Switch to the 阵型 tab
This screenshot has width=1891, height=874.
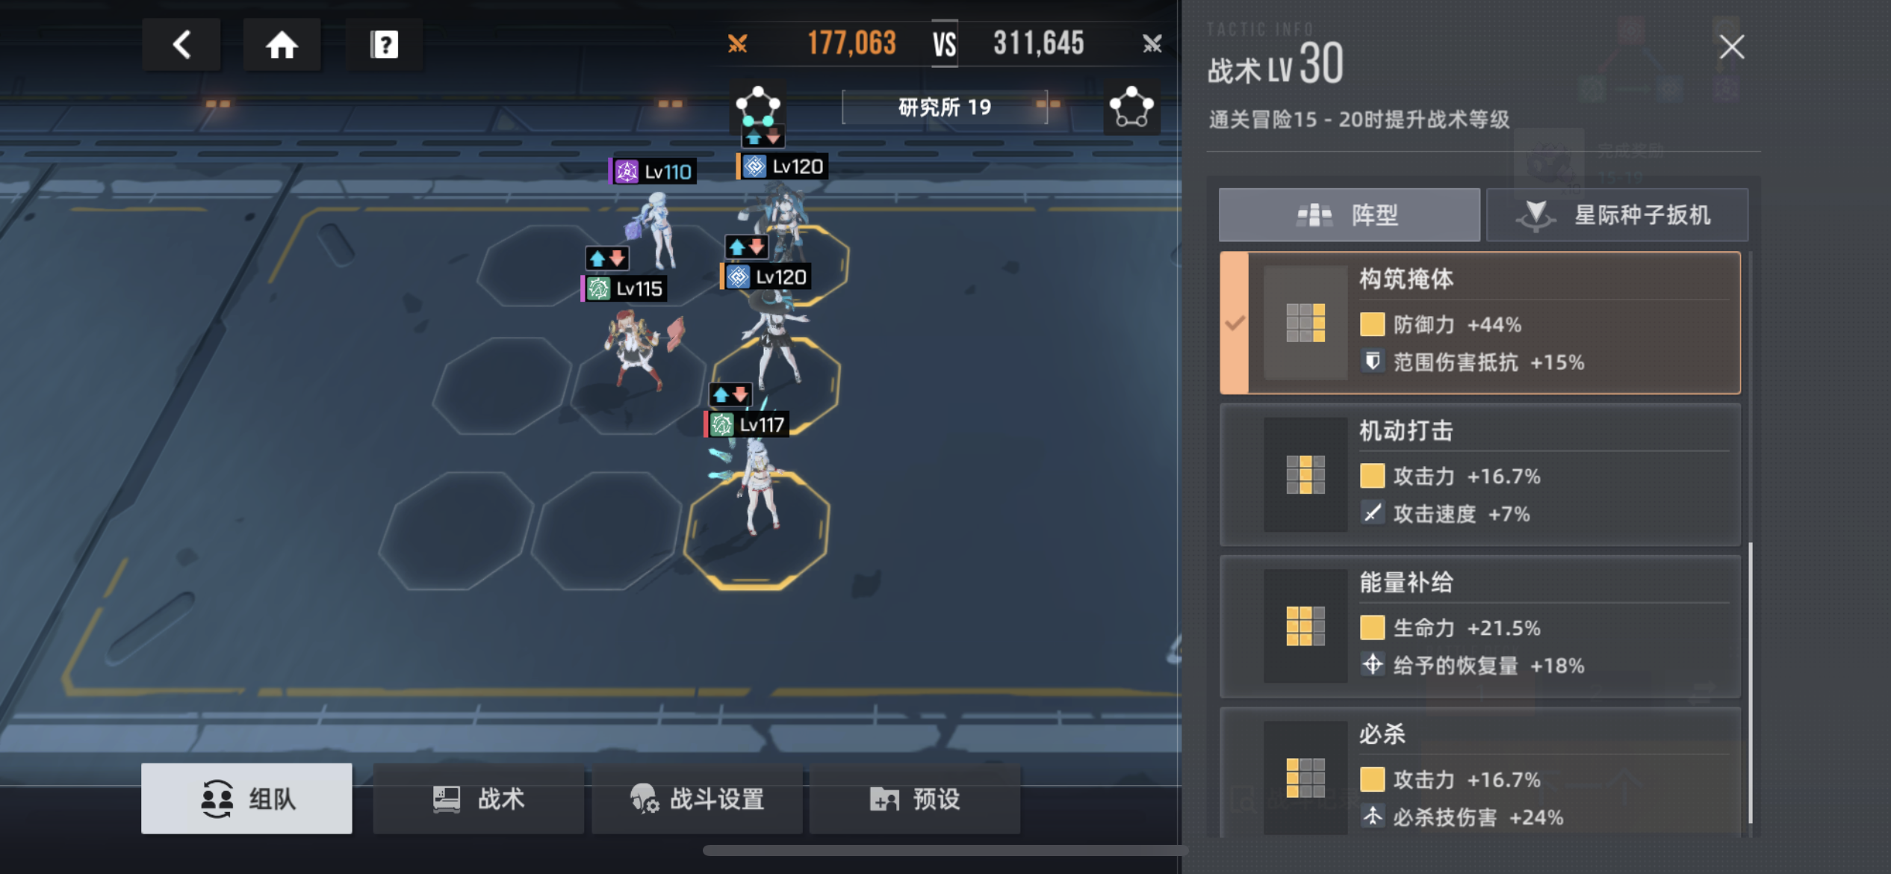1350,215
